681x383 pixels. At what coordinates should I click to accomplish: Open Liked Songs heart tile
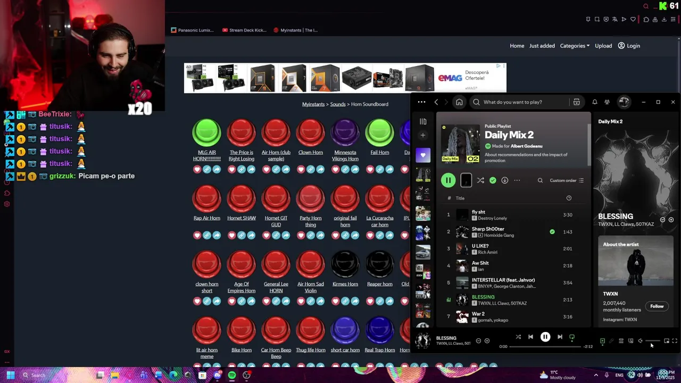pyautogui.click(x=423, y=155)
